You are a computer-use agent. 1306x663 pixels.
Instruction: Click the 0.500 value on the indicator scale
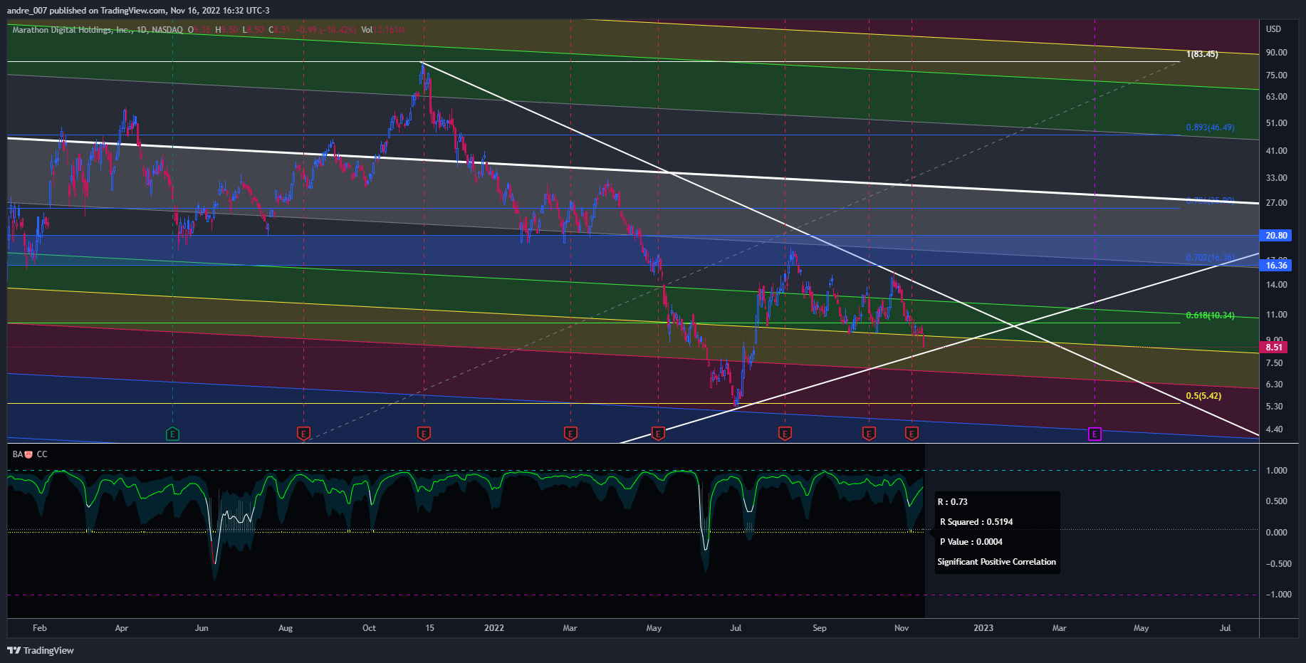(x=1276, y=501)
